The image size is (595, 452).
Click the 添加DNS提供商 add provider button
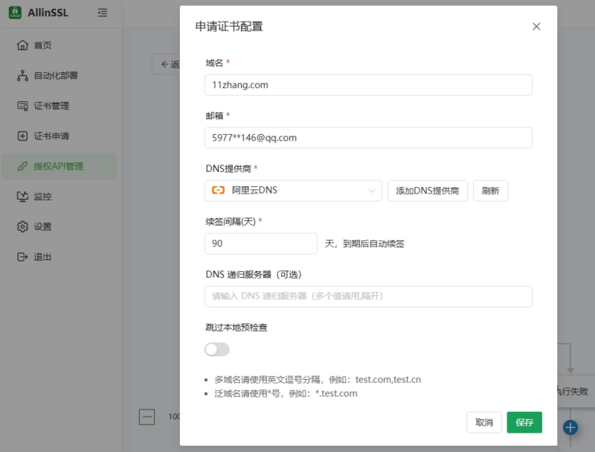coord(428,191)
